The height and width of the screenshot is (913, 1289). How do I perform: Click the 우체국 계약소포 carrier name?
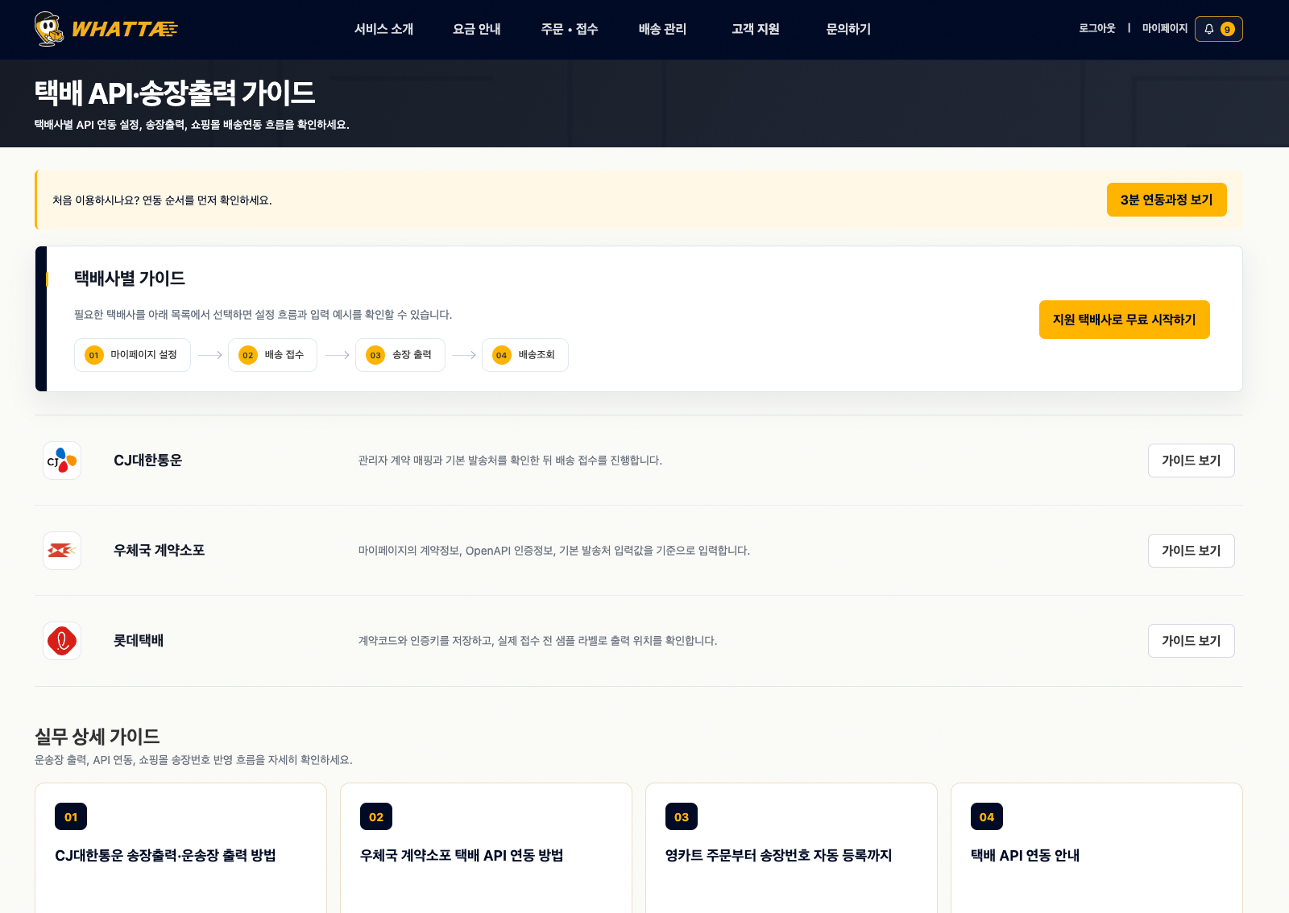160,551
